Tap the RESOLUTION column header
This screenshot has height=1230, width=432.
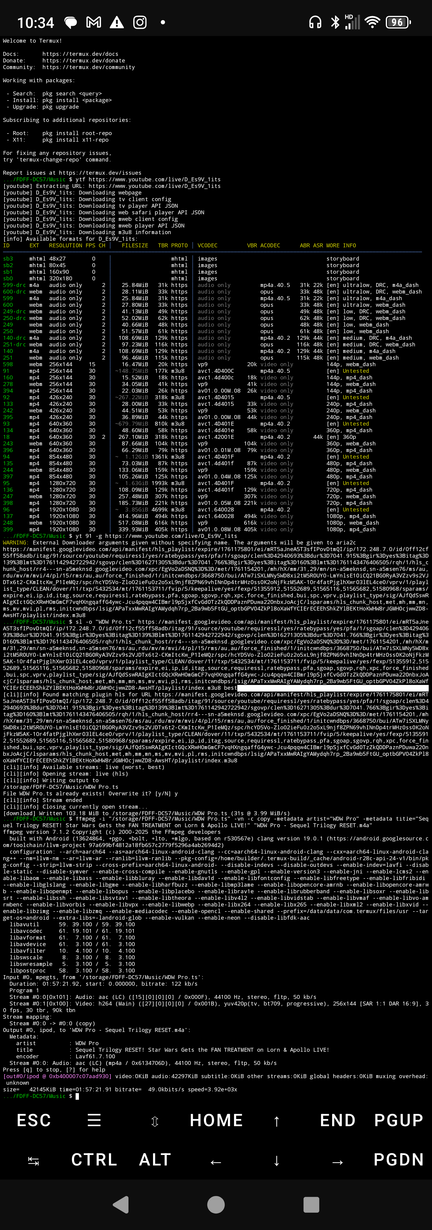pos(65,246)
